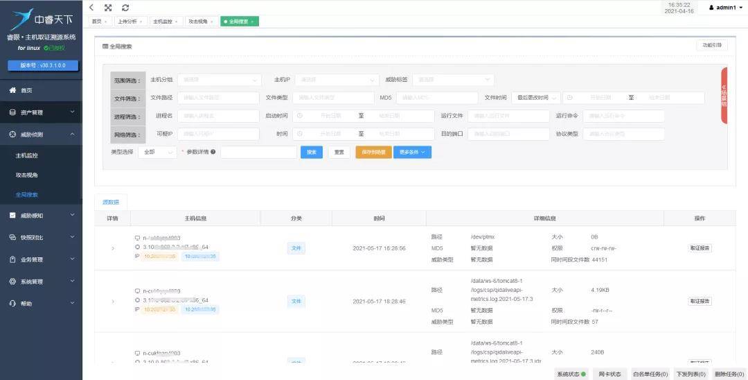The height and width of the screenshot is (380, 748).
Task: Click the /dev/ptmx path text
Action: pos(481,236)
